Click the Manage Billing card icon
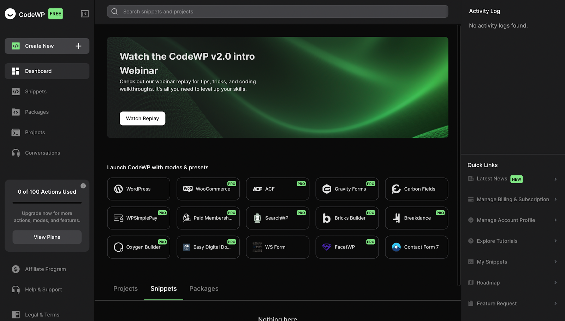 (471, 199)
